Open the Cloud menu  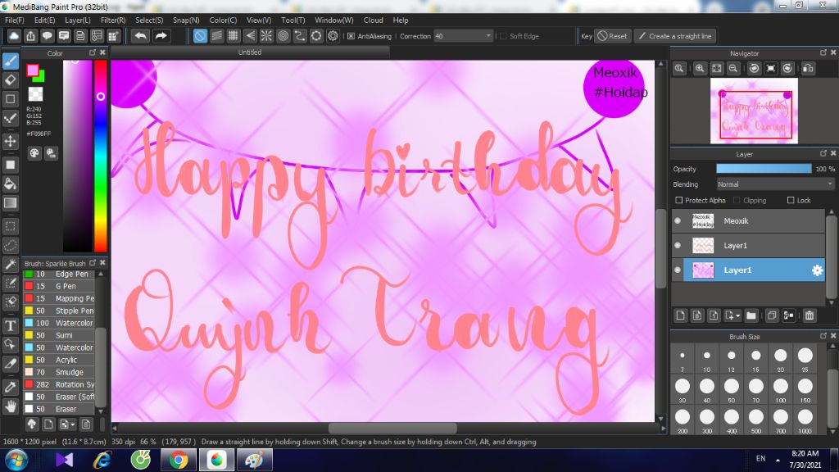tap(373, 20)
